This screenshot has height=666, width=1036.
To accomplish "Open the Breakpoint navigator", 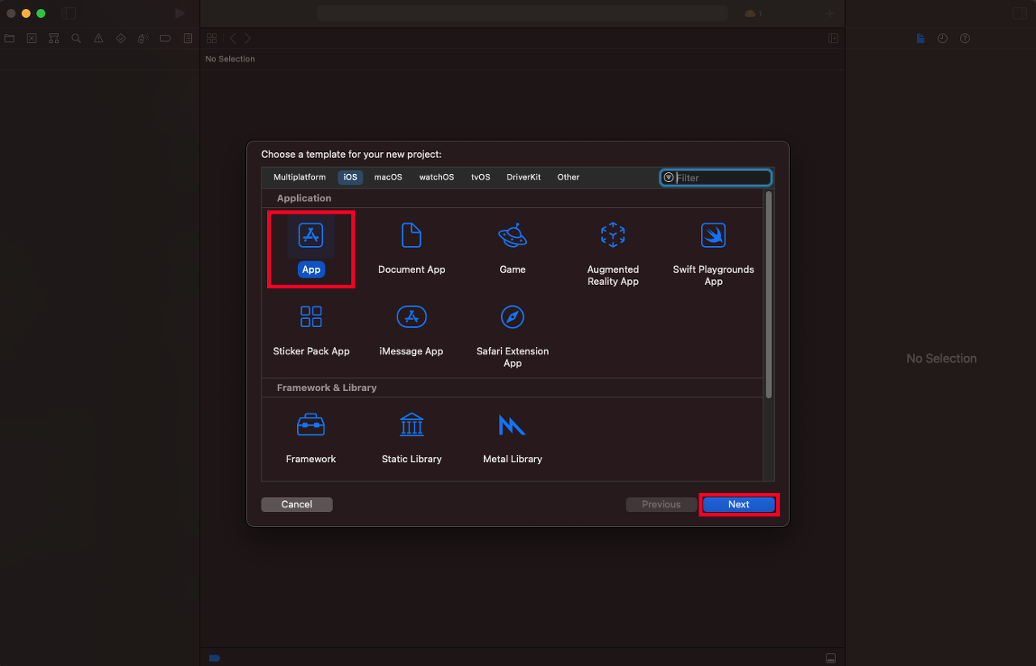I will click(165, 38).
